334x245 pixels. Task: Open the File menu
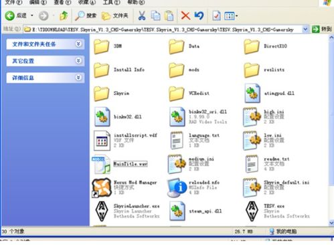click(x=13, y=3)
